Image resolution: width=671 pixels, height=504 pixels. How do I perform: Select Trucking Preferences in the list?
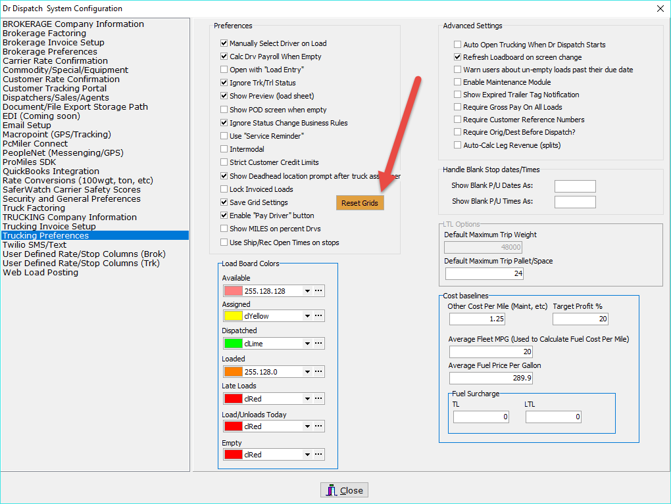pos(95,235)
